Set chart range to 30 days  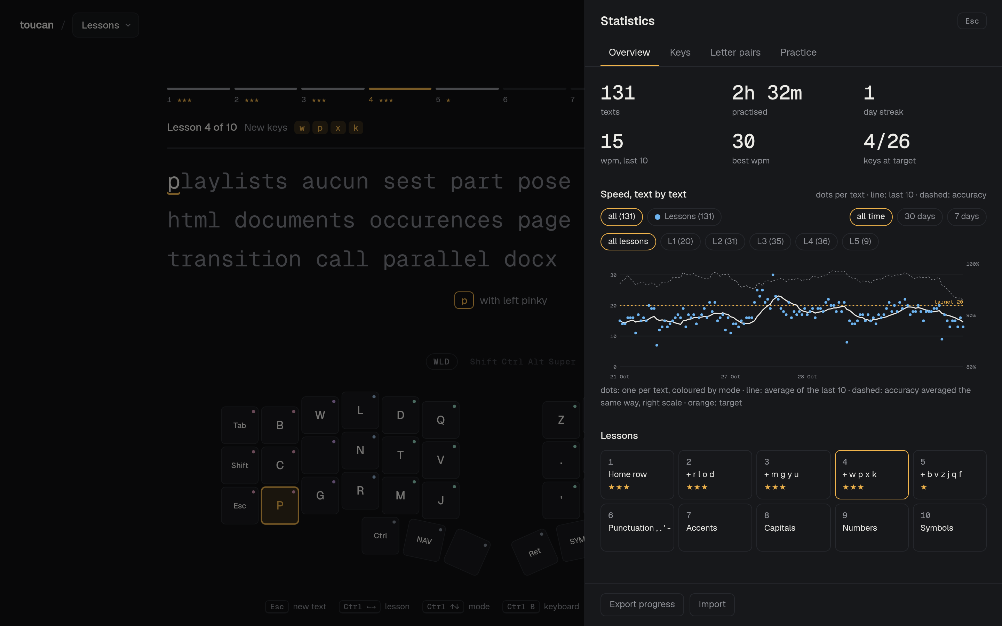(919, 217)
